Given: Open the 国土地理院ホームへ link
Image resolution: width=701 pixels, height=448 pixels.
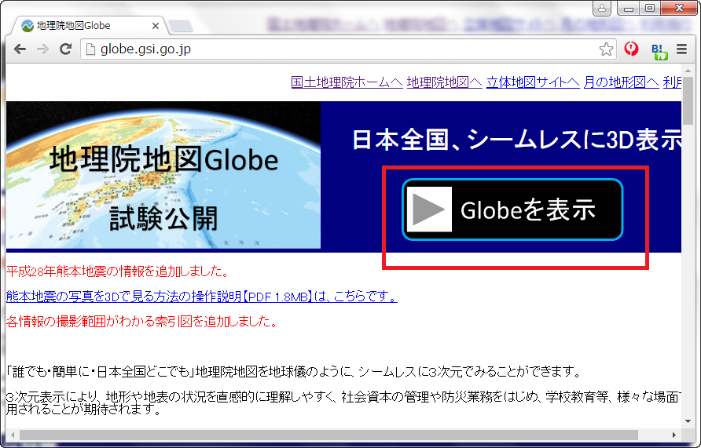Looking at the screenshot, I should pyautogui.click(x=347, y=82).
